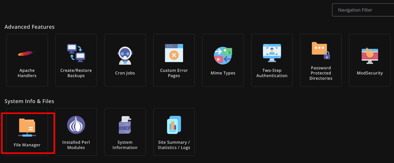Open the Site Summary statistics icon
The width and height of the screenshot is (394, 163).
pyautogui.click(x=174, y=125)
